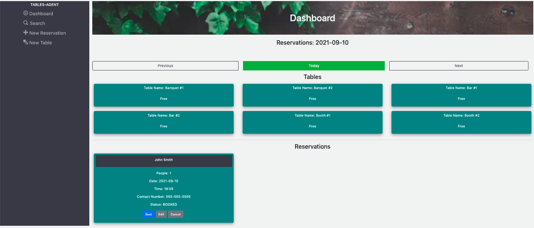Show the Previous day's reservations
This screenshot has width=534, height=228.
[165, 66]
